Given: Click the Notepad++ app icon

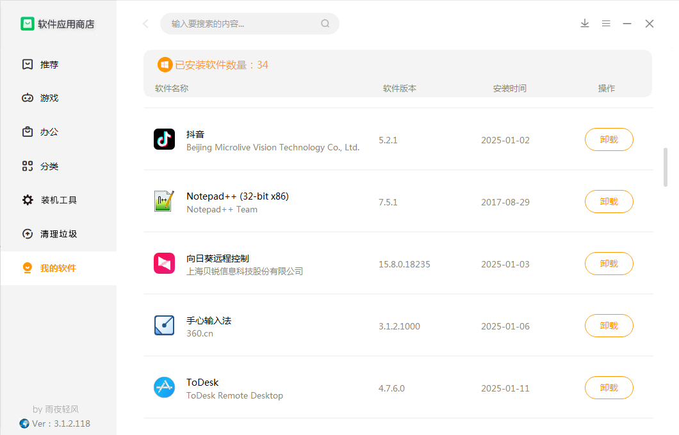Looking at the screenshot, I should [164, 201].
